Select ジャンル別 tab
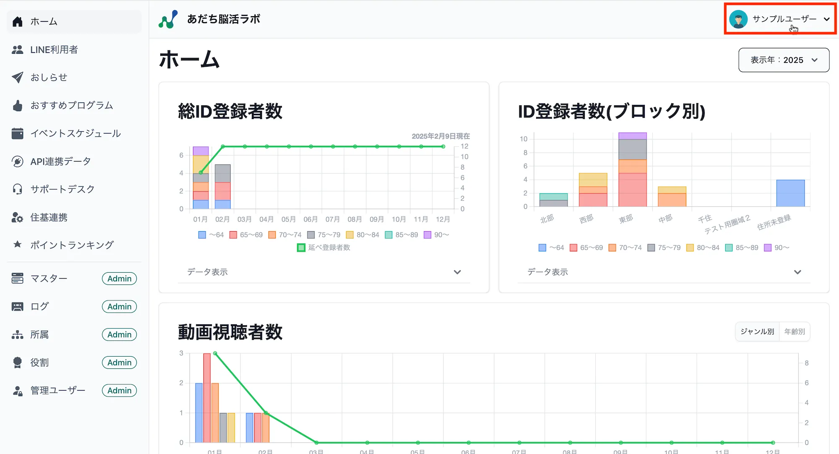 point(757,331)
